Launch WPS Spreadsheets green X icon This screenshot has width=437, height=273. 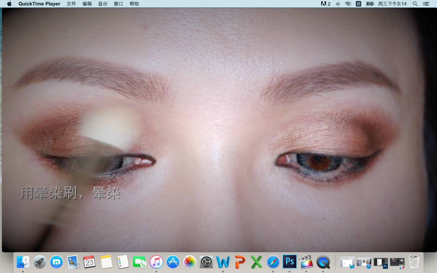tap(256, 262)
